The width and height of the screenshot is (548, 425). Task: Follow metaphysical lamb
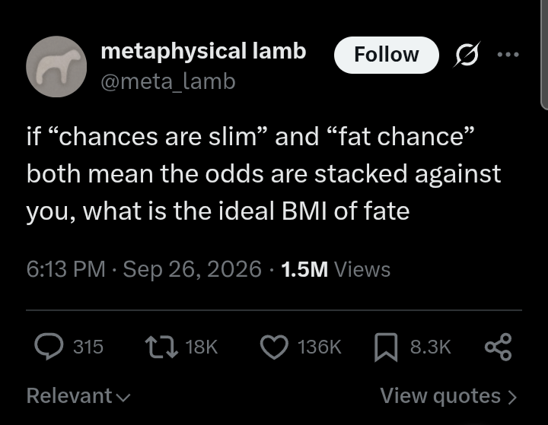point(386,55)
